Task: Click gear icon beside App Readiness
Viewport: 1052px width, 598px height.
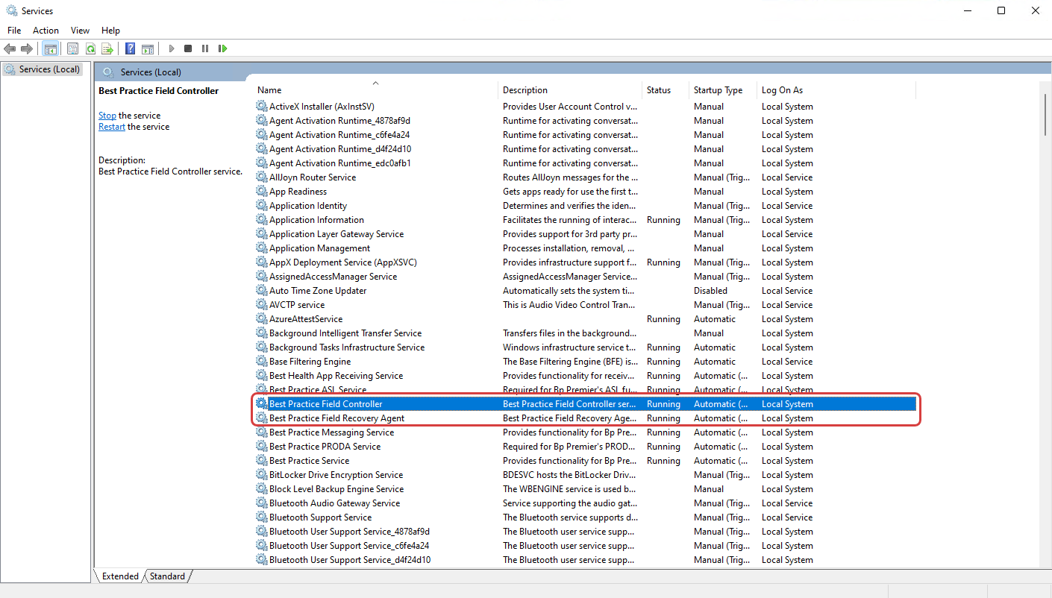Action: click(261, 192)
